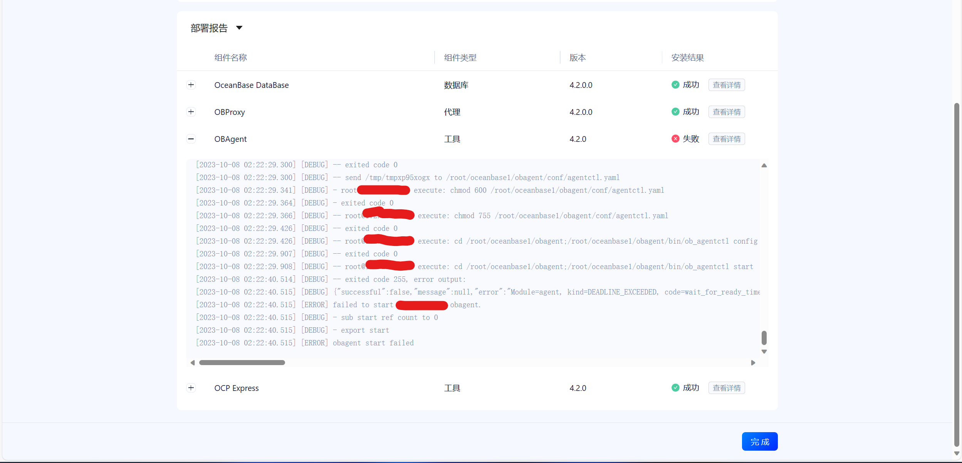Open 查看详情 for OBProxy
Viewport: 962px width, 463px height.
727,112
